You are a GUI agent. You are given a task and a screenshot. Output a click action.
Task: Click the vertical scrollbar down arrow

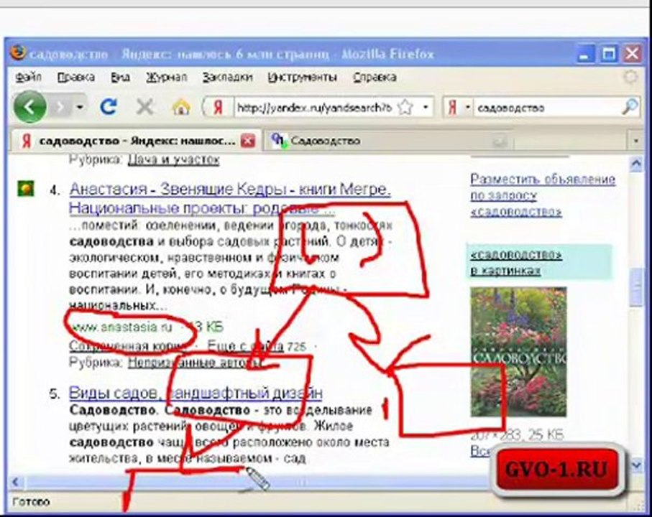[636, 465]
